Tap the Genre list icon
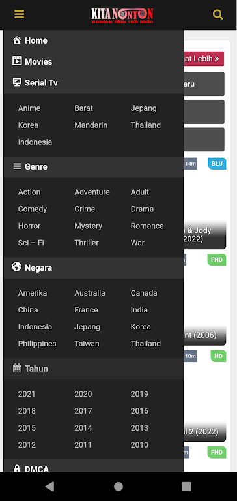237x501 pixels. [17, 166]
